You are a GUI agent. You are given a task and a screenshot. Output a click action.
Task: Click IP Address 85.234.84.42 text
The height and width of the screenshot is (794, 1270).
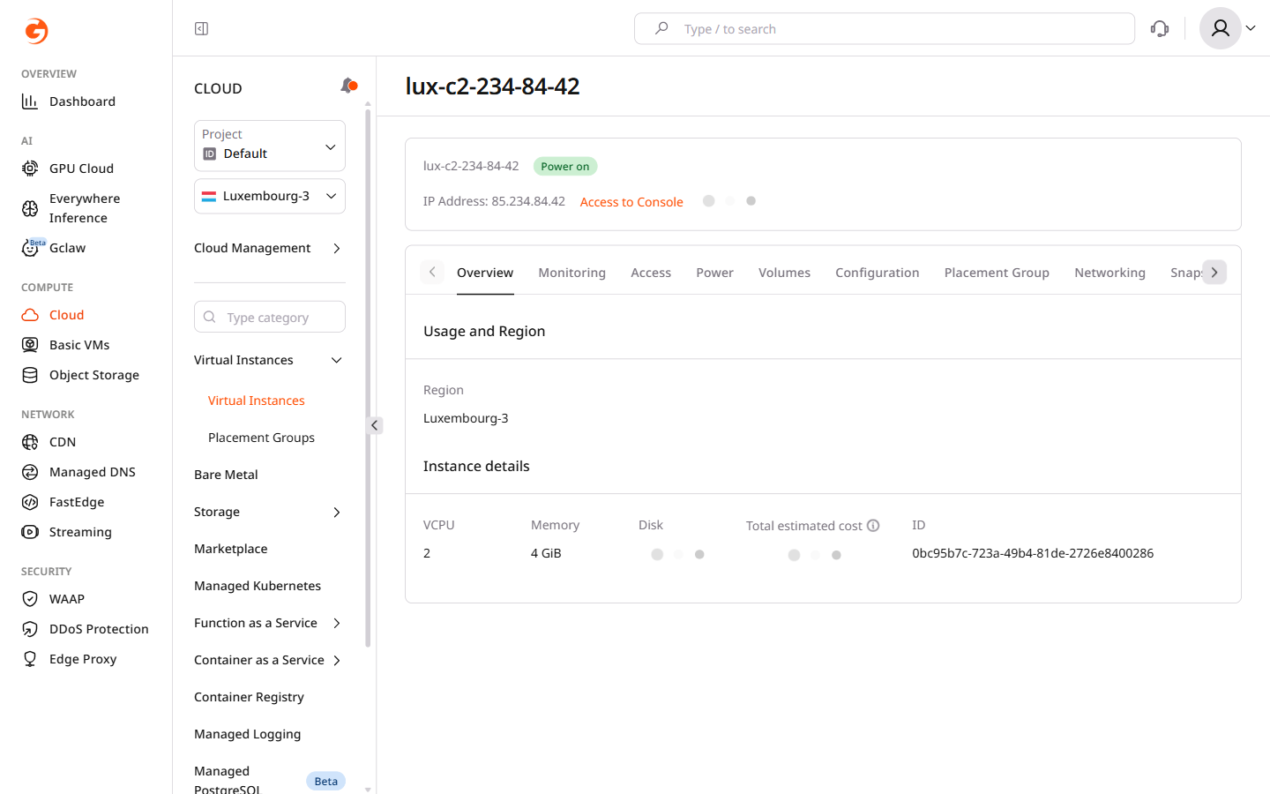[x=494, y=201]
